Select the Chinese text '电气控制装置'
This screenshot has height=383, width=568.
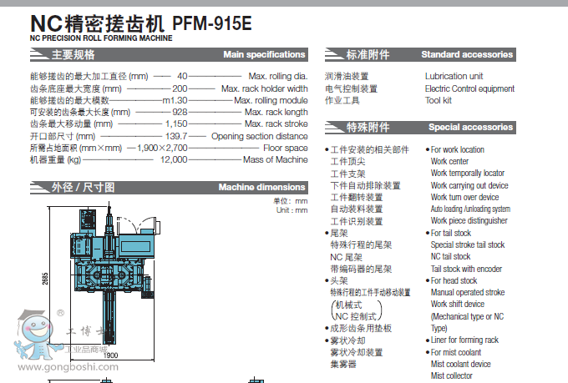click(351, 88)
